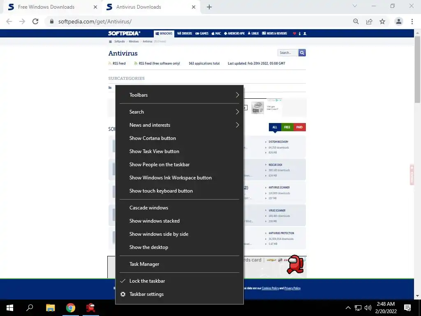Click the Softpedia user account icon
Viewport: 421px width, 316px height.
coord(305,34)
